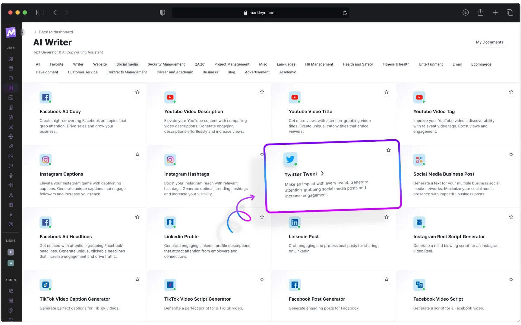521x325 pixels.
Task: Click Safari's downloads icon
Action: coord(466,13)
